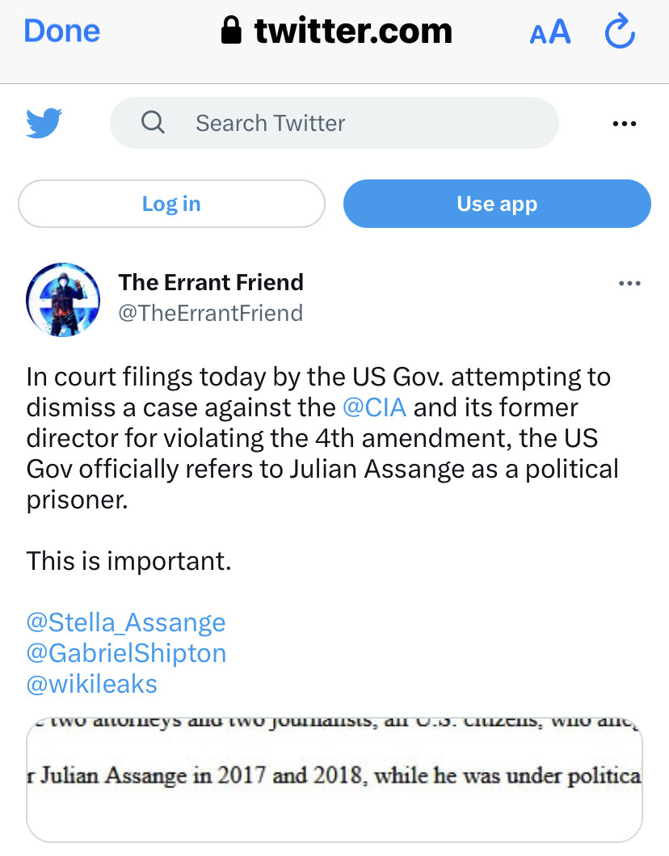669x856 pixels.
Task: Open the AA text size menu
Action: (x=550, y=32)
